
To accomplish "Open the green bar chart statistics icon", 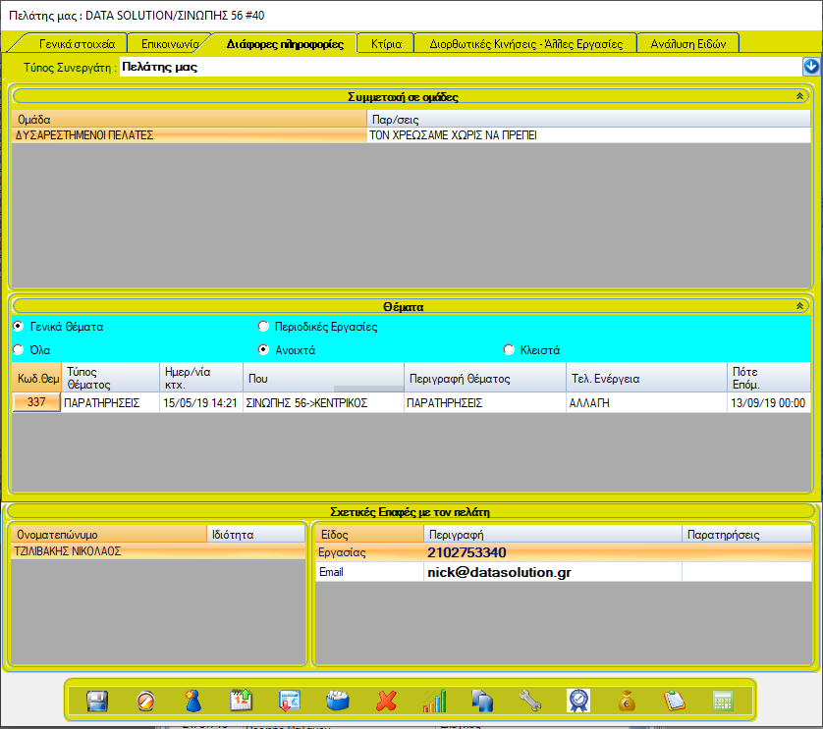I will (434, 701).
